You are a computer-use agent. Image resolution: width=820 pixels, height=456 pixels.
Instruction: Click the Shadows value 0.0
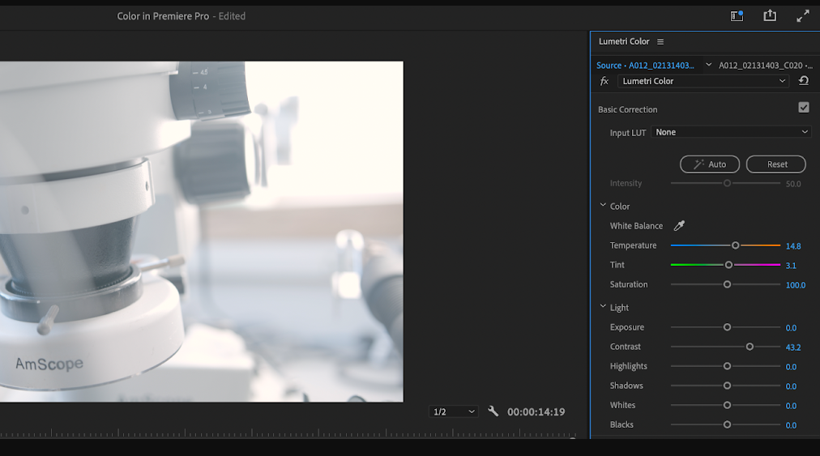(x=791, y=386)
